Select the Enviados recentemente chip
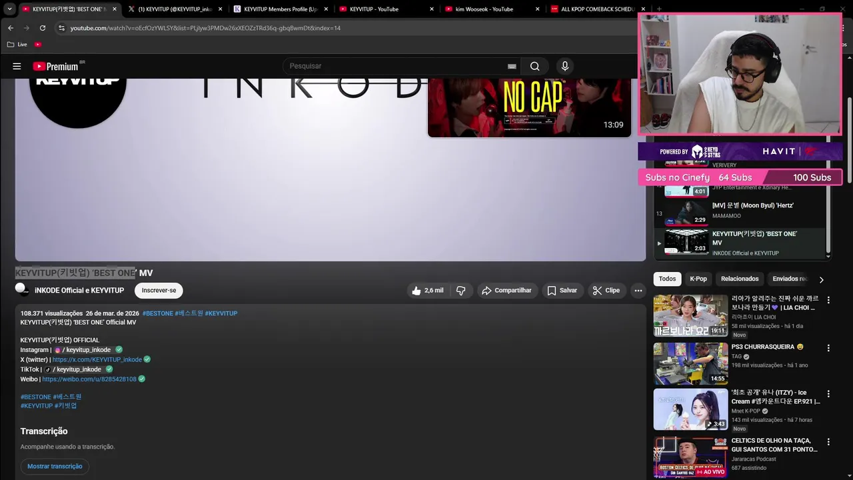Image resolution: width=853 pixels, height=480 pixels. pyautogui.click(x=790, y=279)
